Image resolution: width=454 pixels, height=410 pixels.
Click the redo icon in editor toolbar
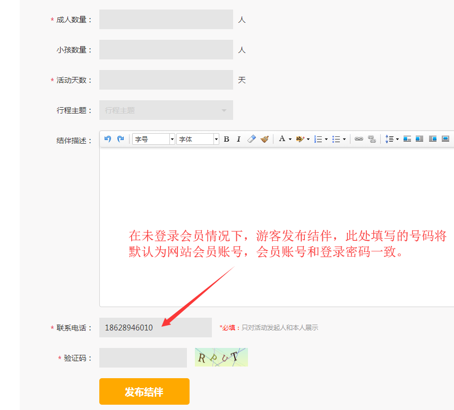(121, 139)
